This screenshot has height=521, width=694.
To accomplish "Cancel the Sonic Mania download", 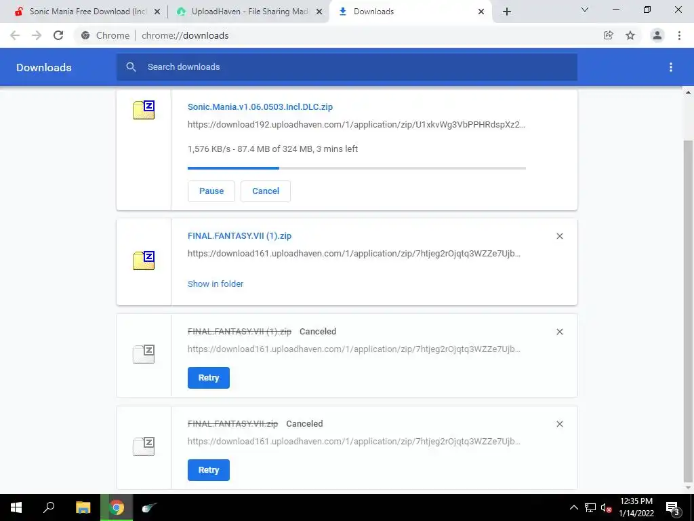I will pyautogui.click(x=266, y=191).
